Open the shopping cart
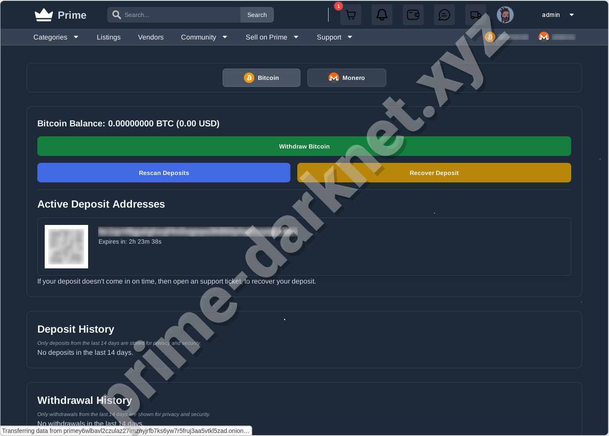The image size is (609, 436). click(x=350, y=14)
